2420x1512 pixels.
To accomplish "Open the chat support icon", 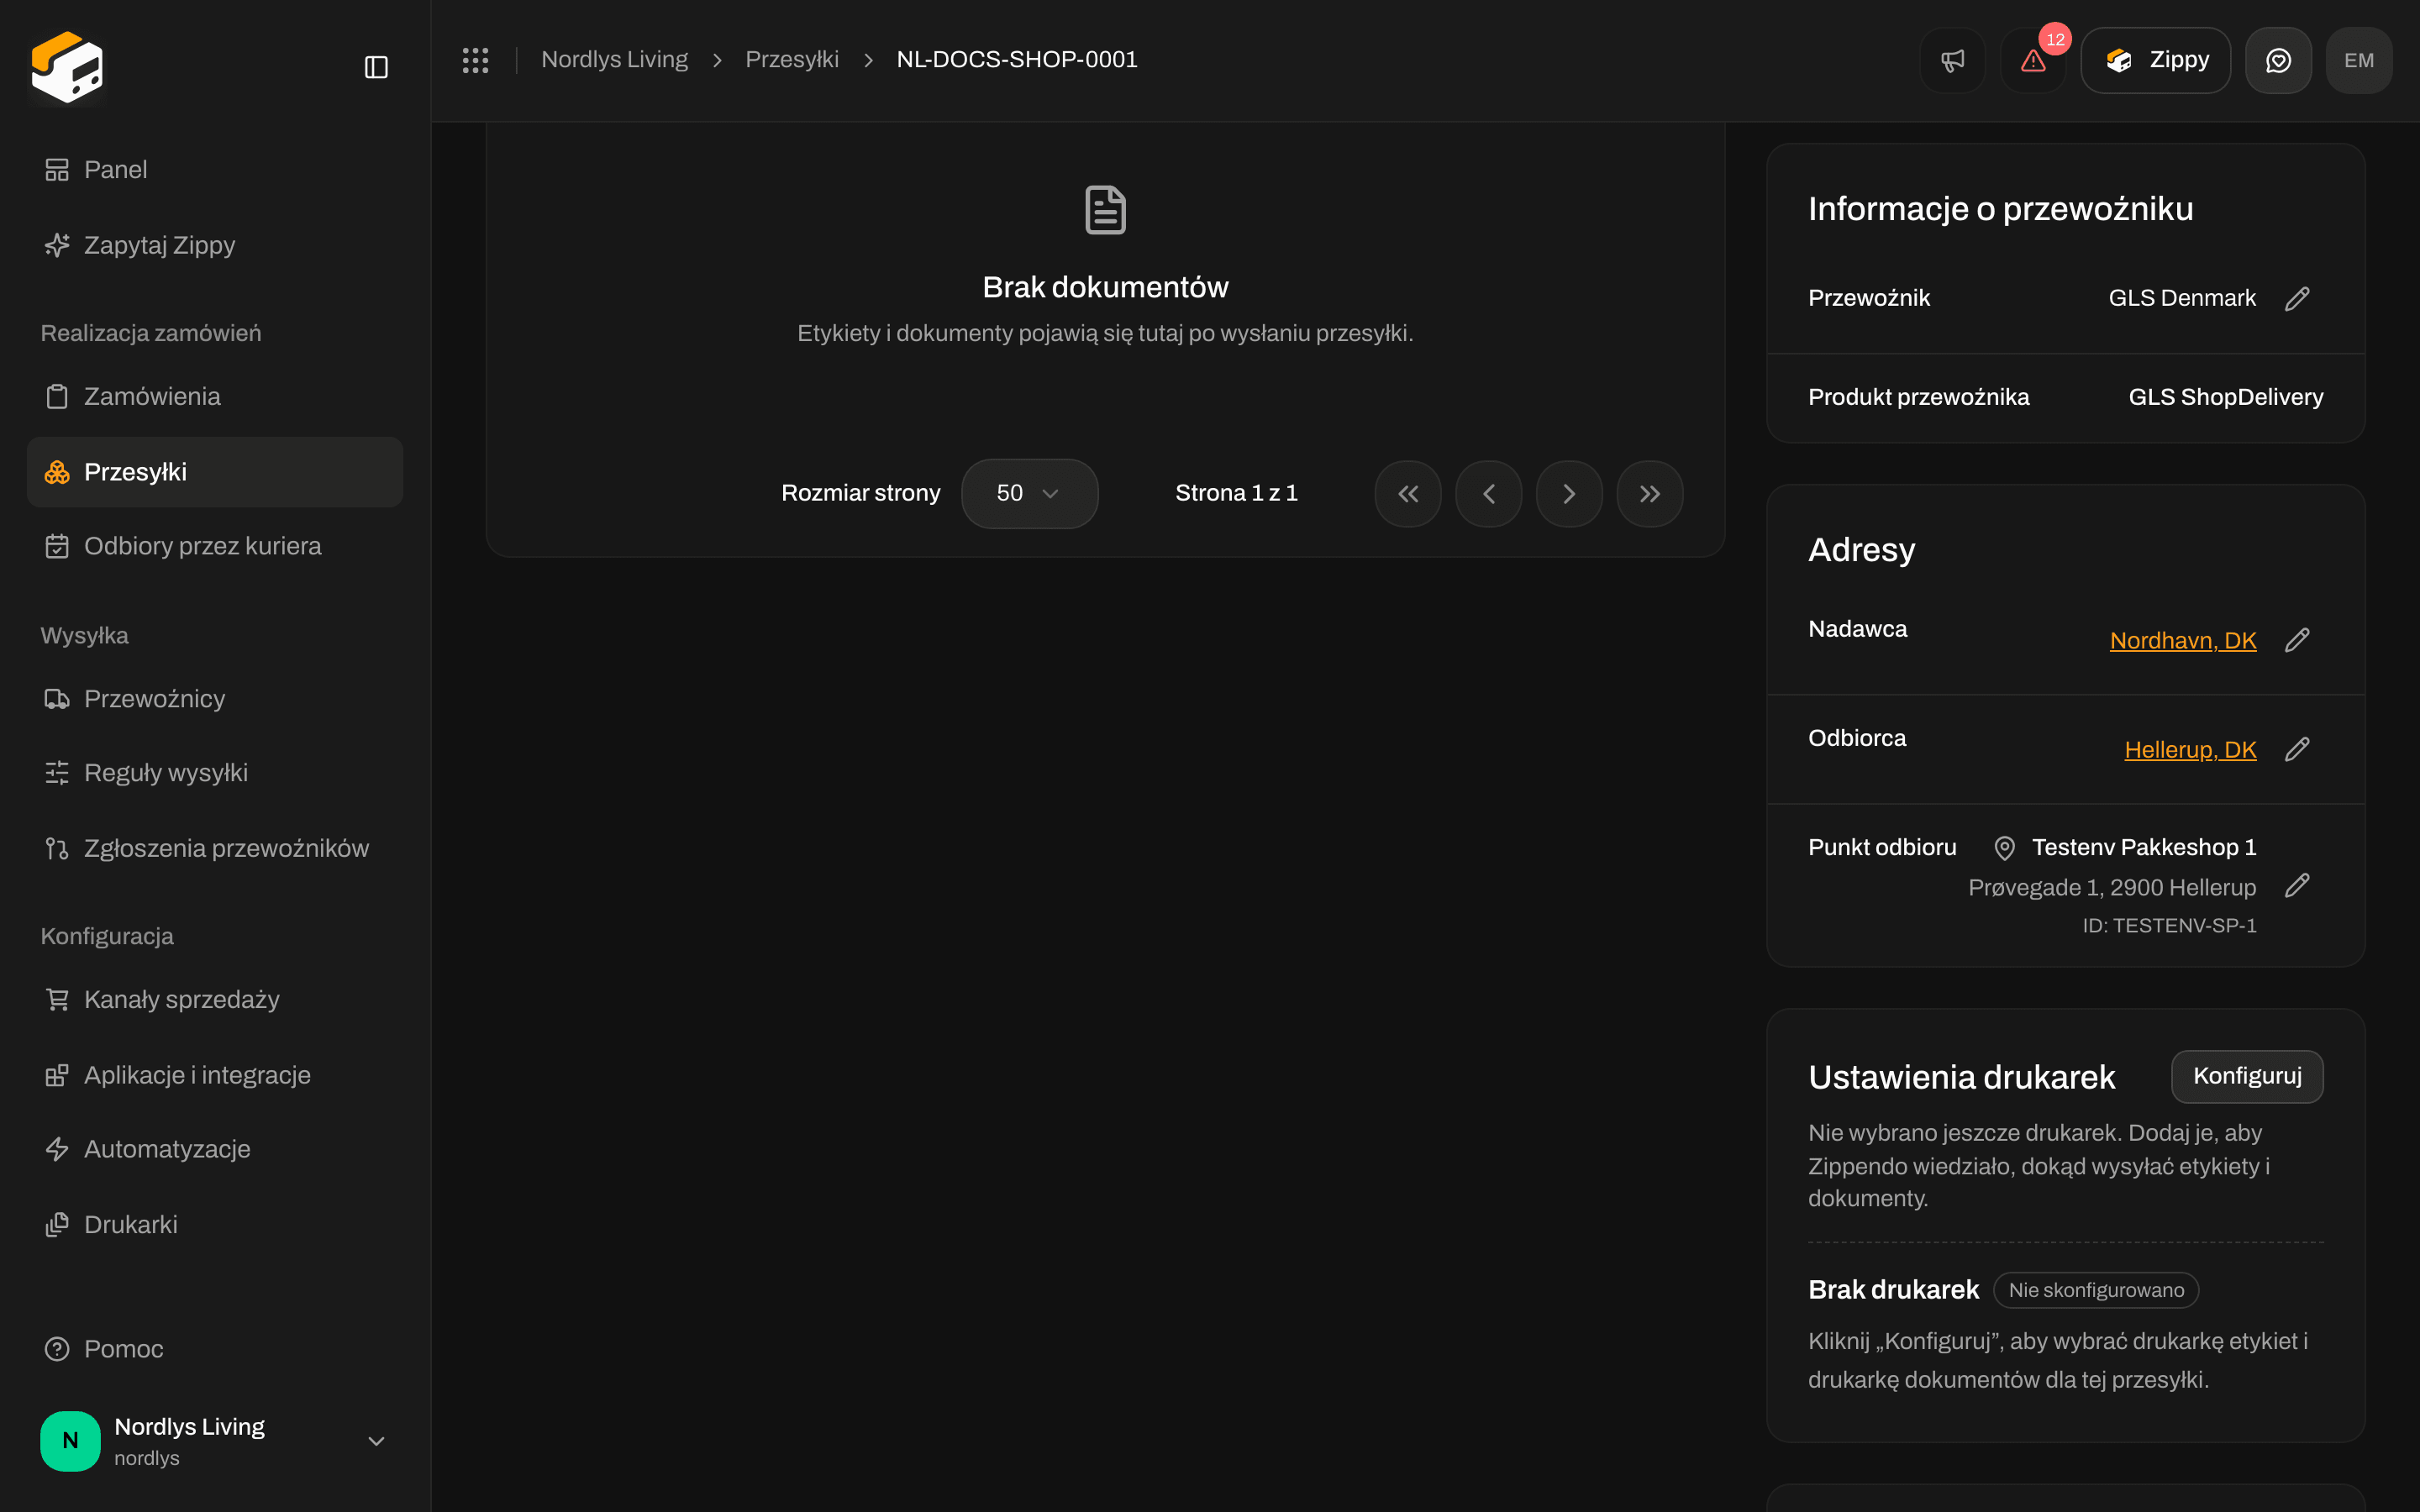I will pos(2278,60).
